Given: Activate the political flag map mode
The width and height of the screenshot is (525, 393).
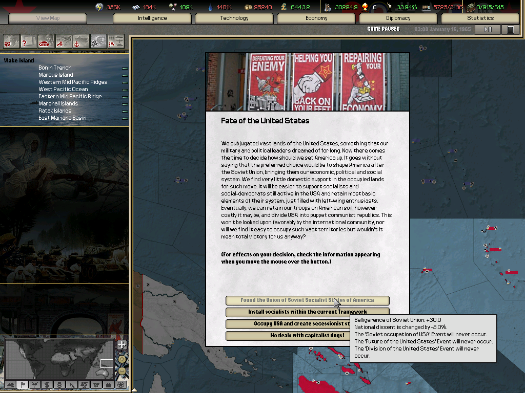Looking at the screenshot, I should [x=22, y=384].
